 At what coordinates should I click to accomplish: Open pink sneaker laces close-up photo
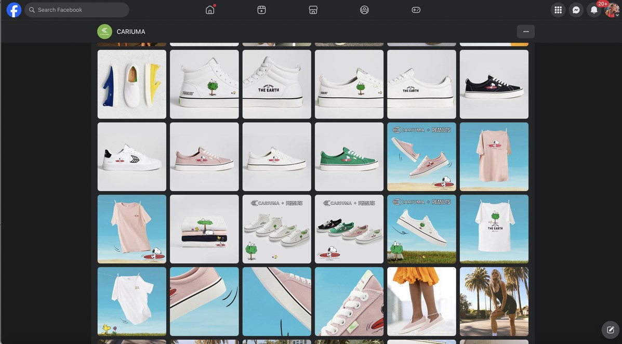tap(349, 301)
